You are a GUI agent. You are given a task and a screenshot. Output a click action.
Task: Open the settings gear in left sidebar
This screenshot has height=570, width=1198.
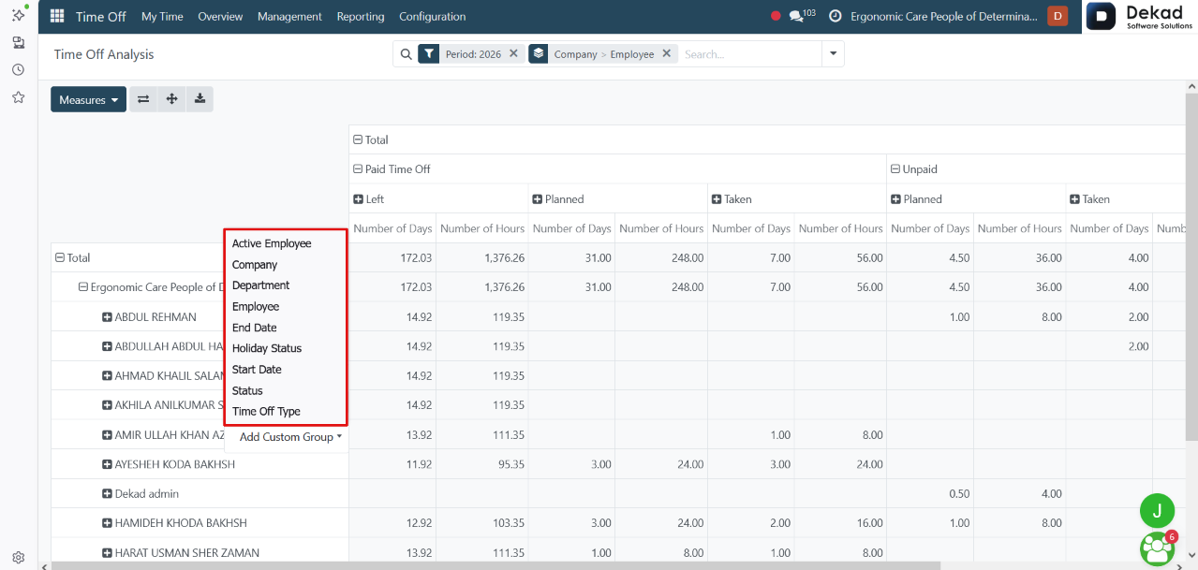tap(18, 557)
